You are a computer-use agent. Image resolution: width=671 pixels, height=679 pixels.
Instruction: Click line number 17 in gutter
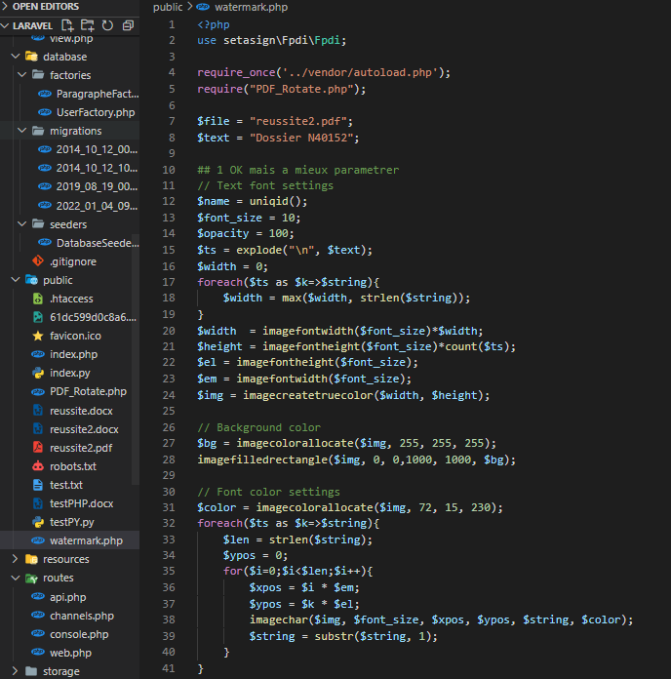tap(169, 282)
